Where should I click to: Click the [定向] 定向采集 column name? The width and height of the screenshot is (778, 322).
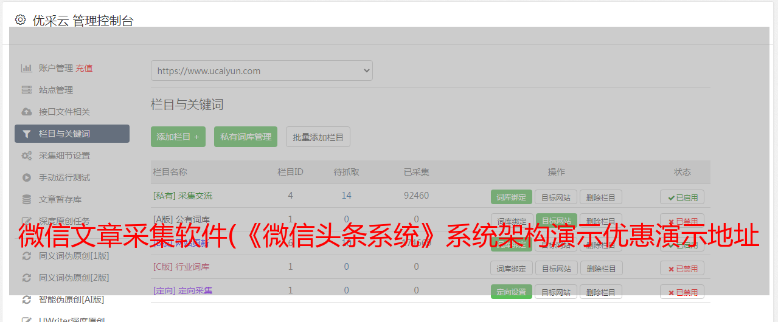point(182,290)
